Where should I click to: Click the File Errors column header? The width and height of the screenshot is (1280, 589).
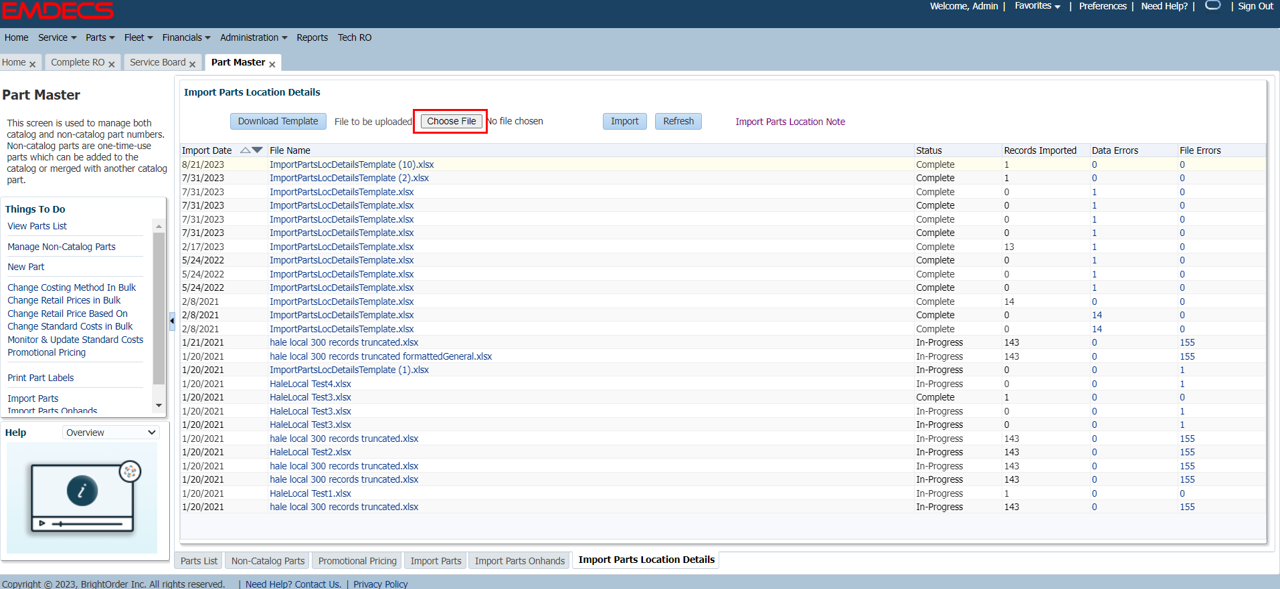[x=1221, y=150]
